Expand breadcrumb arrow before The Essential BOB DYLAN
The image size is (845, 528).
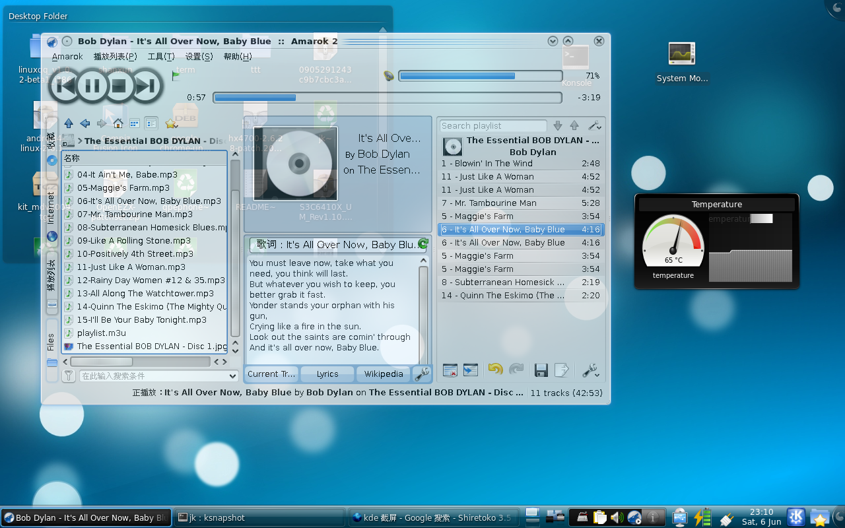pyautogui.click(x=80, y=141)
